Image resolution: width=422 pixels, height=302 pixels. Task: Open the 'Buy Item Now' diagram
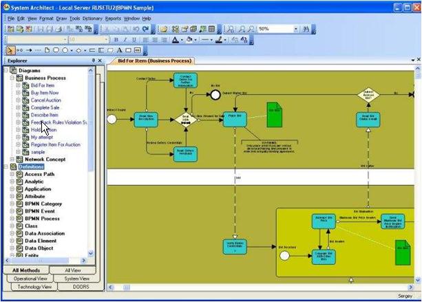click(45, 93)
